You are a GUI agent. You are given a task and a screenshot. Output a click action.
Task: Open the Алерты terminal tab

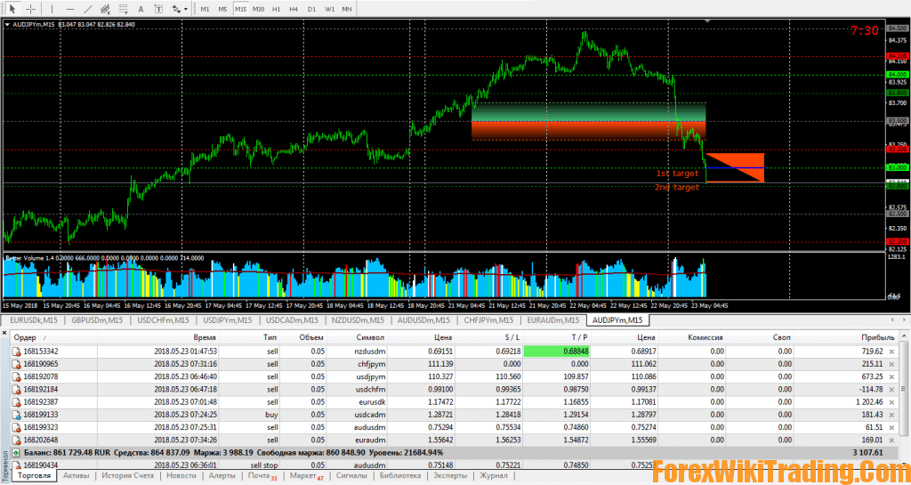click(222, 475)
